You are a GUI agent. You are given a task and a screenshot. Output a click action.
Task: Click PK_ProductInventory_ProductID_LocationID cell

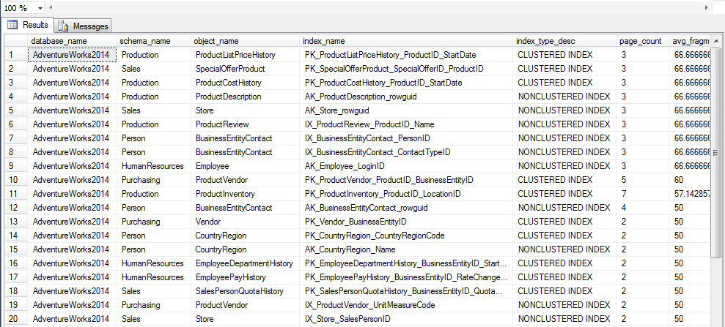pyautogui.click(x=406, y=194)
